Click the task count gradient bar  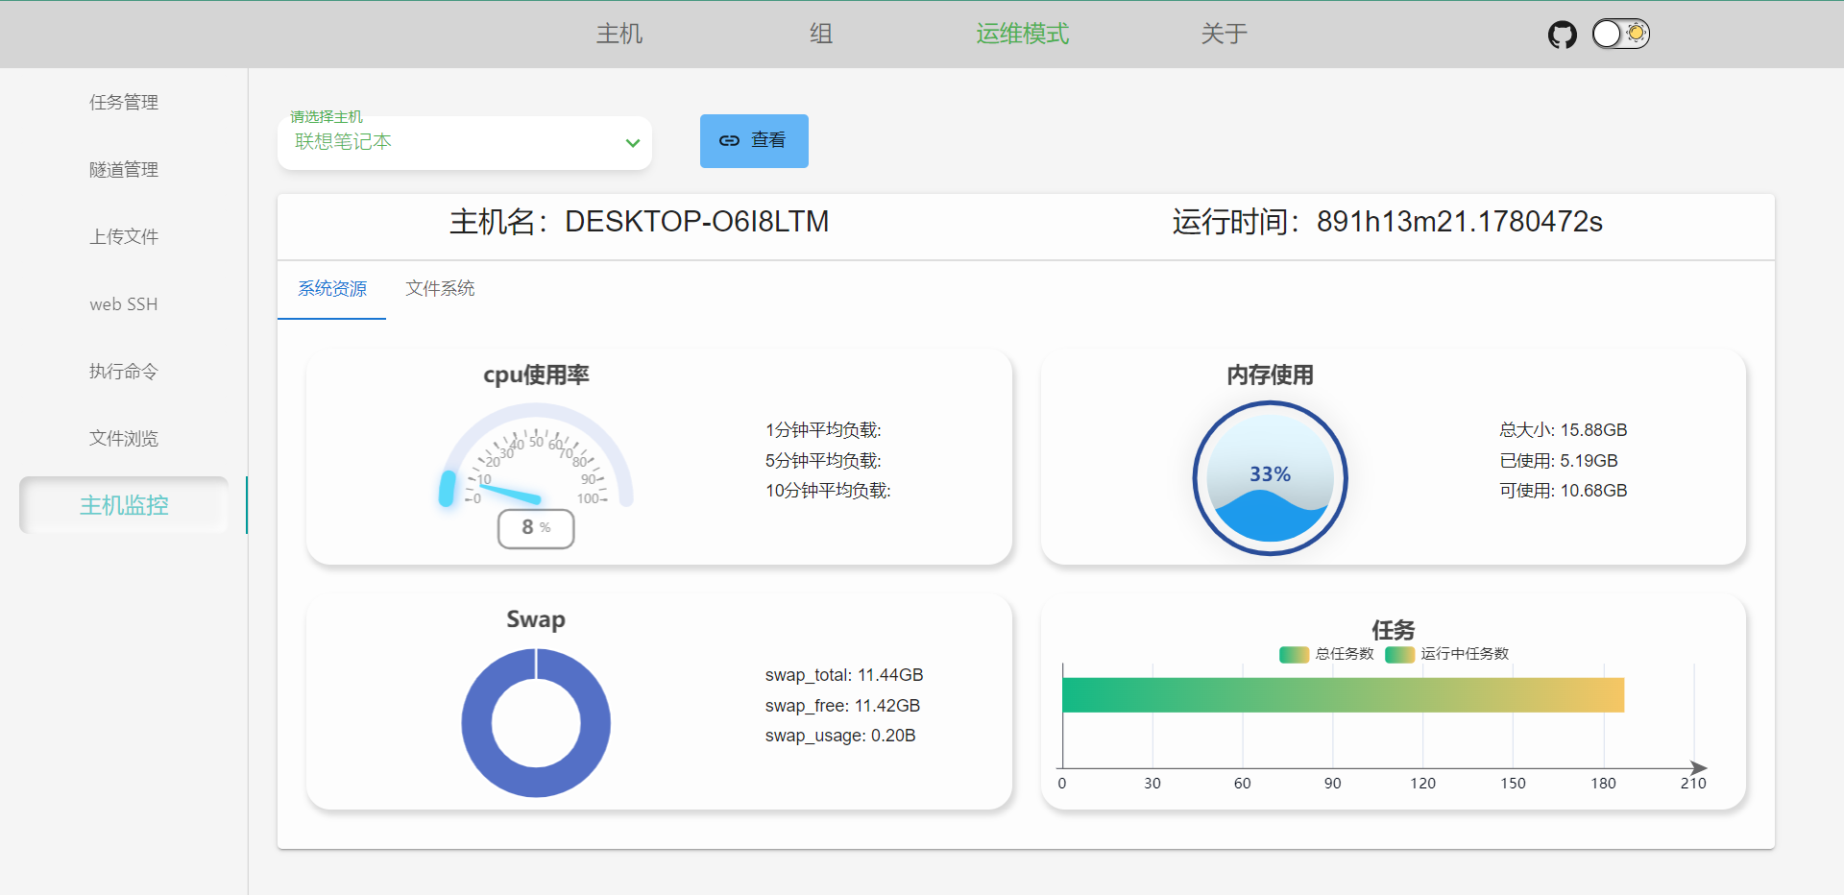[x=1343, y=695]
